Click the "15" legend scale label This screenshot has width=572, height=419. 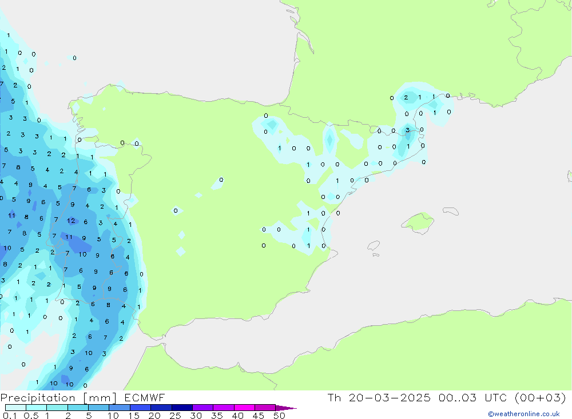134,416
